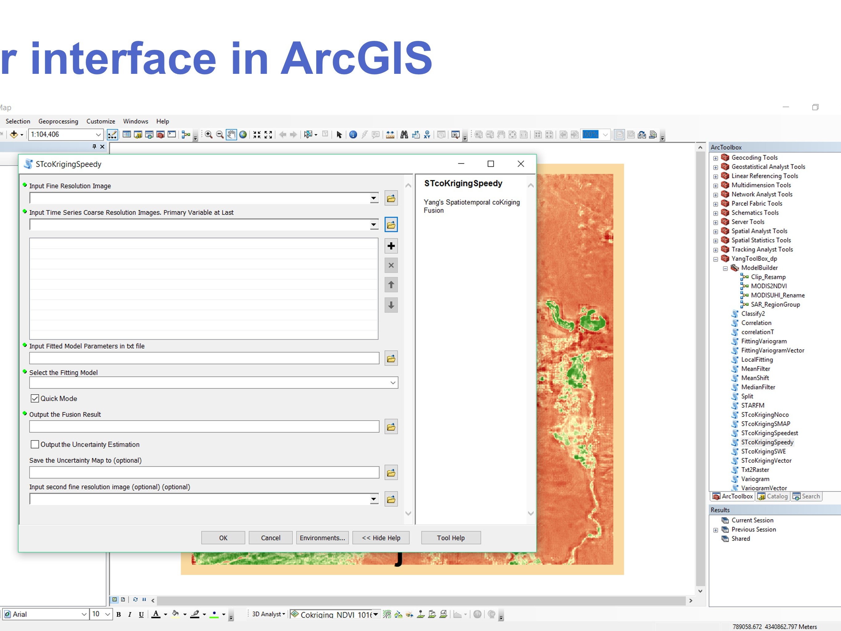Open Select the Fitting Model dropdown
841x631 pixels.
(393, 383)
